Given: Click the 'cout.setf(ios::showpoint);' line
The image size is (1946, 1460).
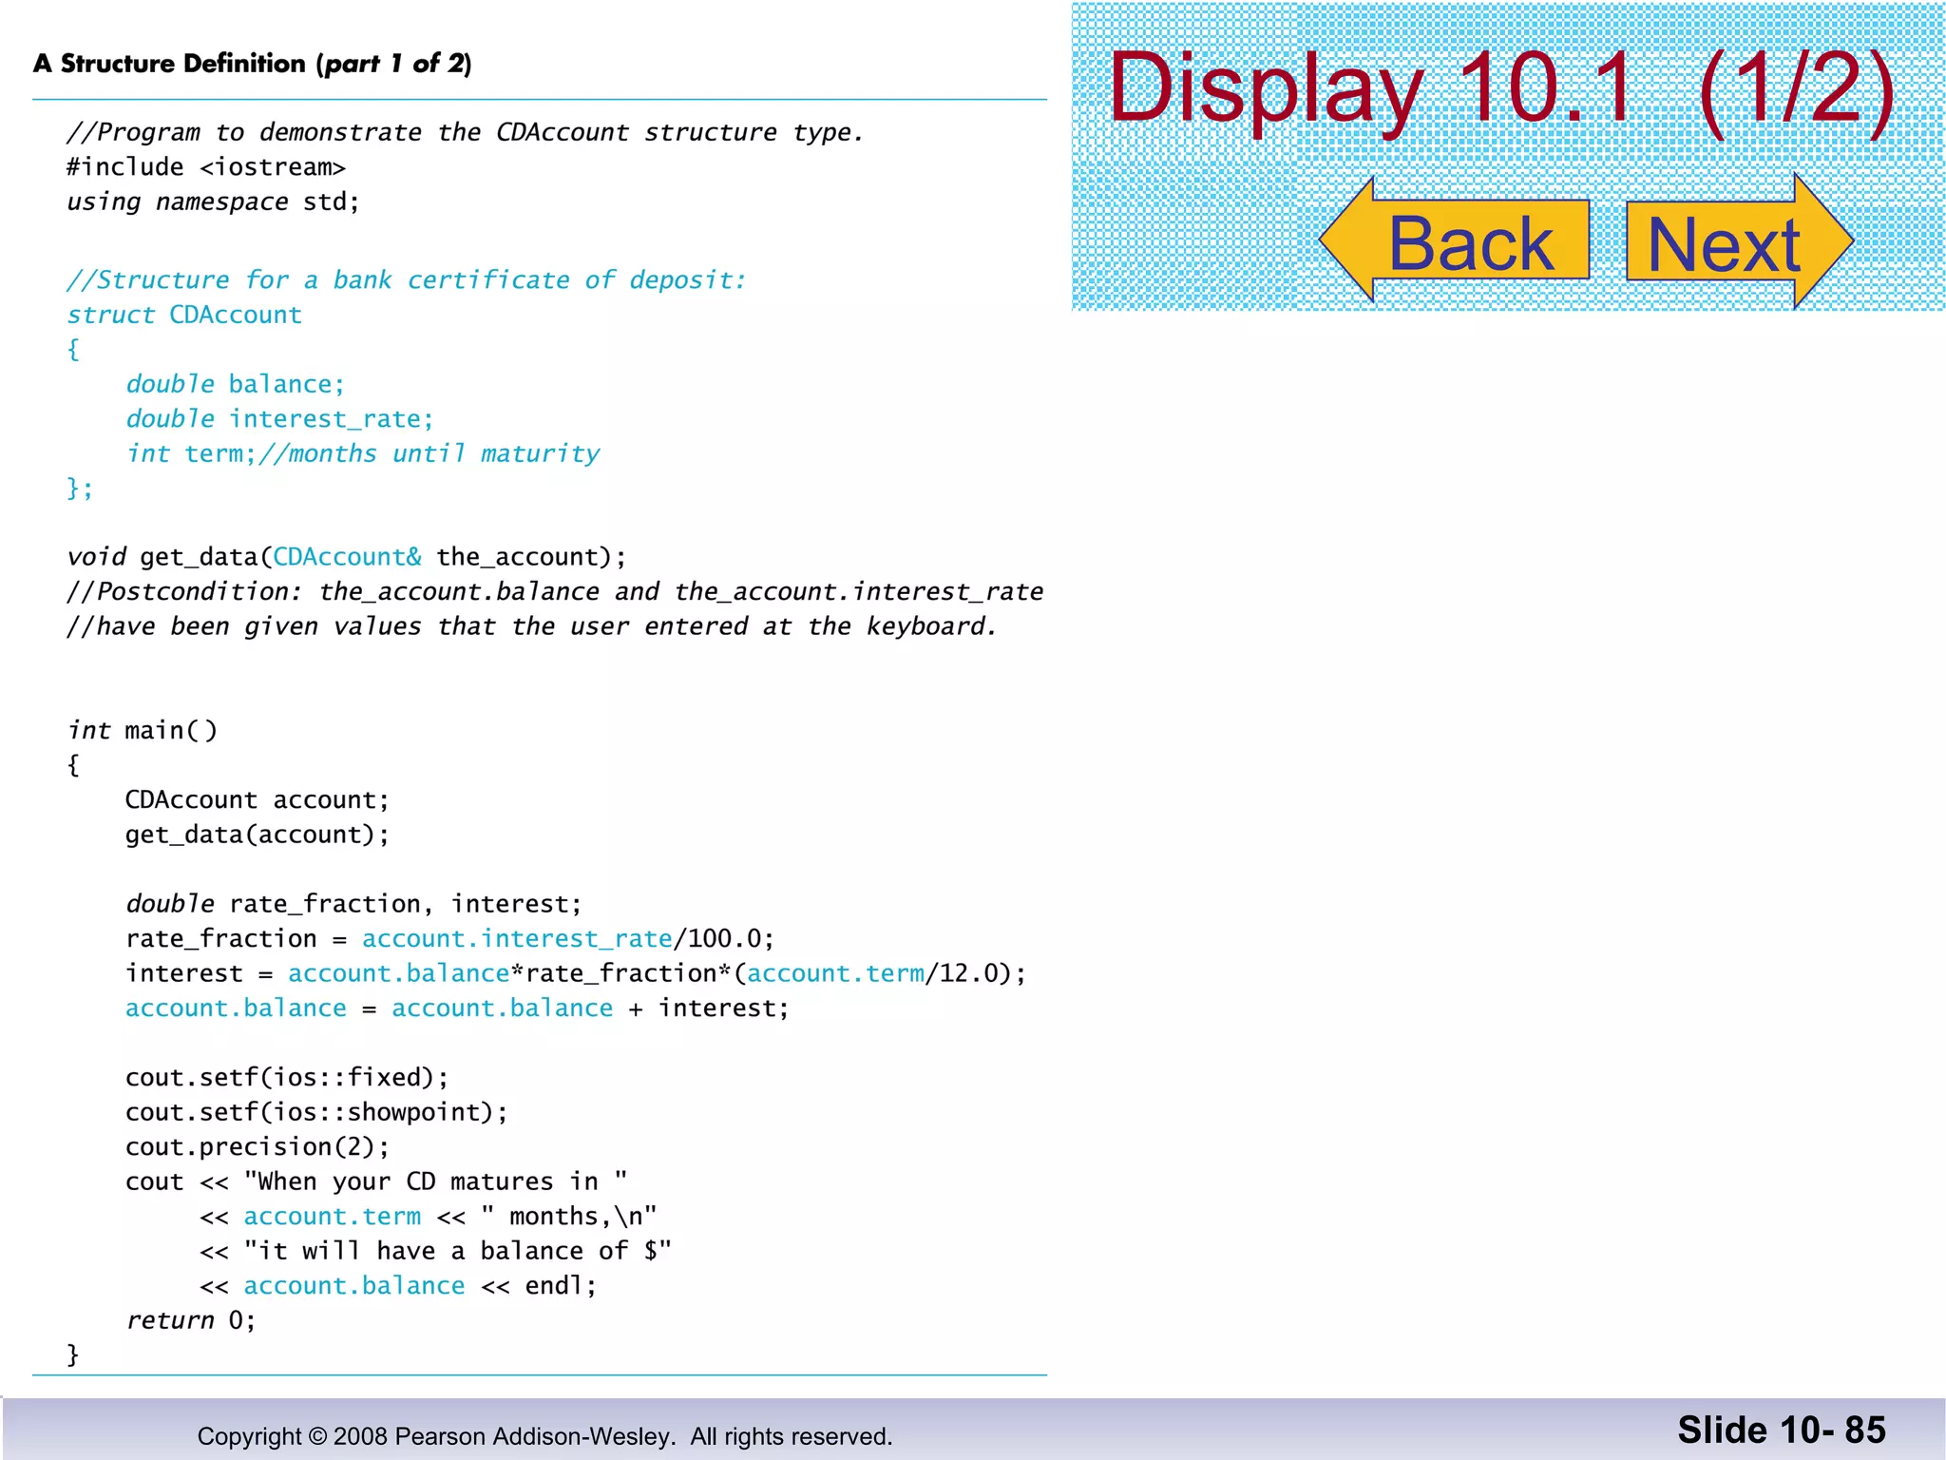Looking at the screenshot, I should (317, 1112).
